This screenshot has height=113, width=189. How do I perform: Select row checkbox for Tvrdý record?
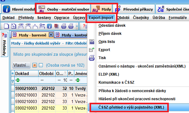click(13, 88)
